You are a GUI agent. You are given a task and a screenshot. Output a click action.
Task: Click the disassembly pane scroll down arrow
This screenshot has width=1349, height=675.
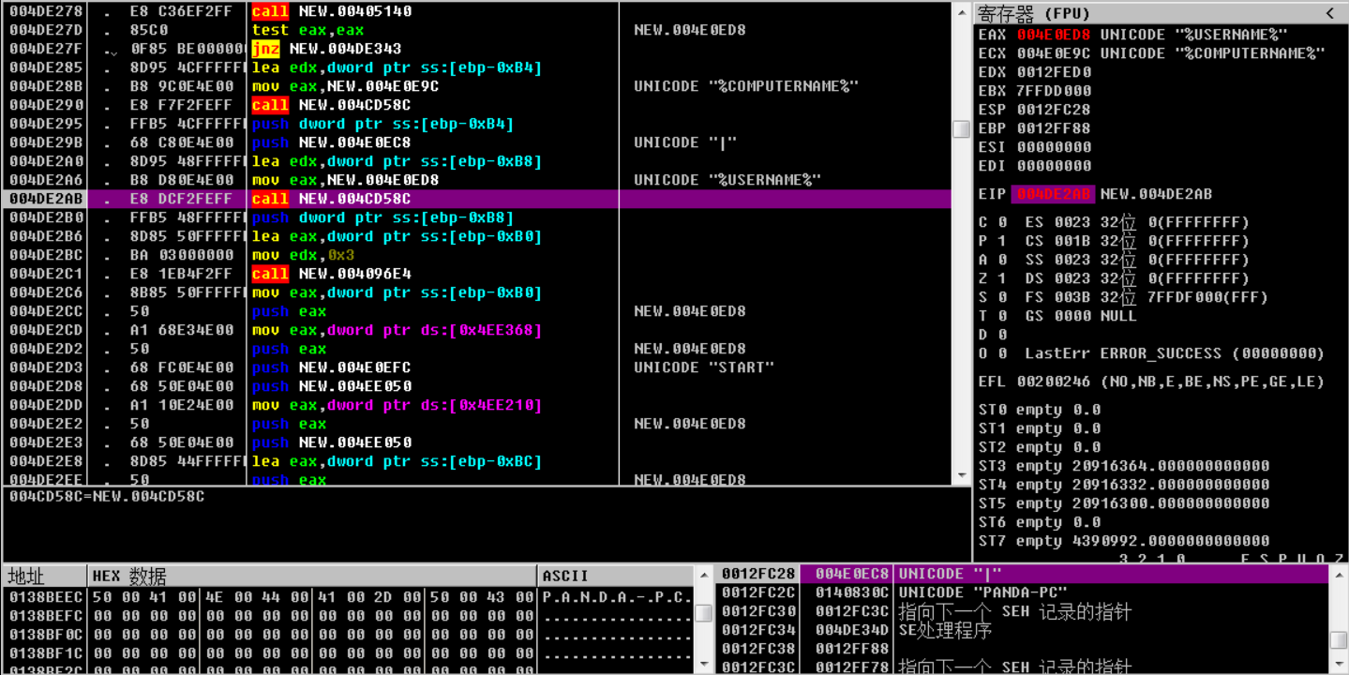pyautogui.click(x=961, y=476)
